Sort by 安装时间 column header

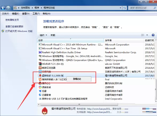pos(149,40)
